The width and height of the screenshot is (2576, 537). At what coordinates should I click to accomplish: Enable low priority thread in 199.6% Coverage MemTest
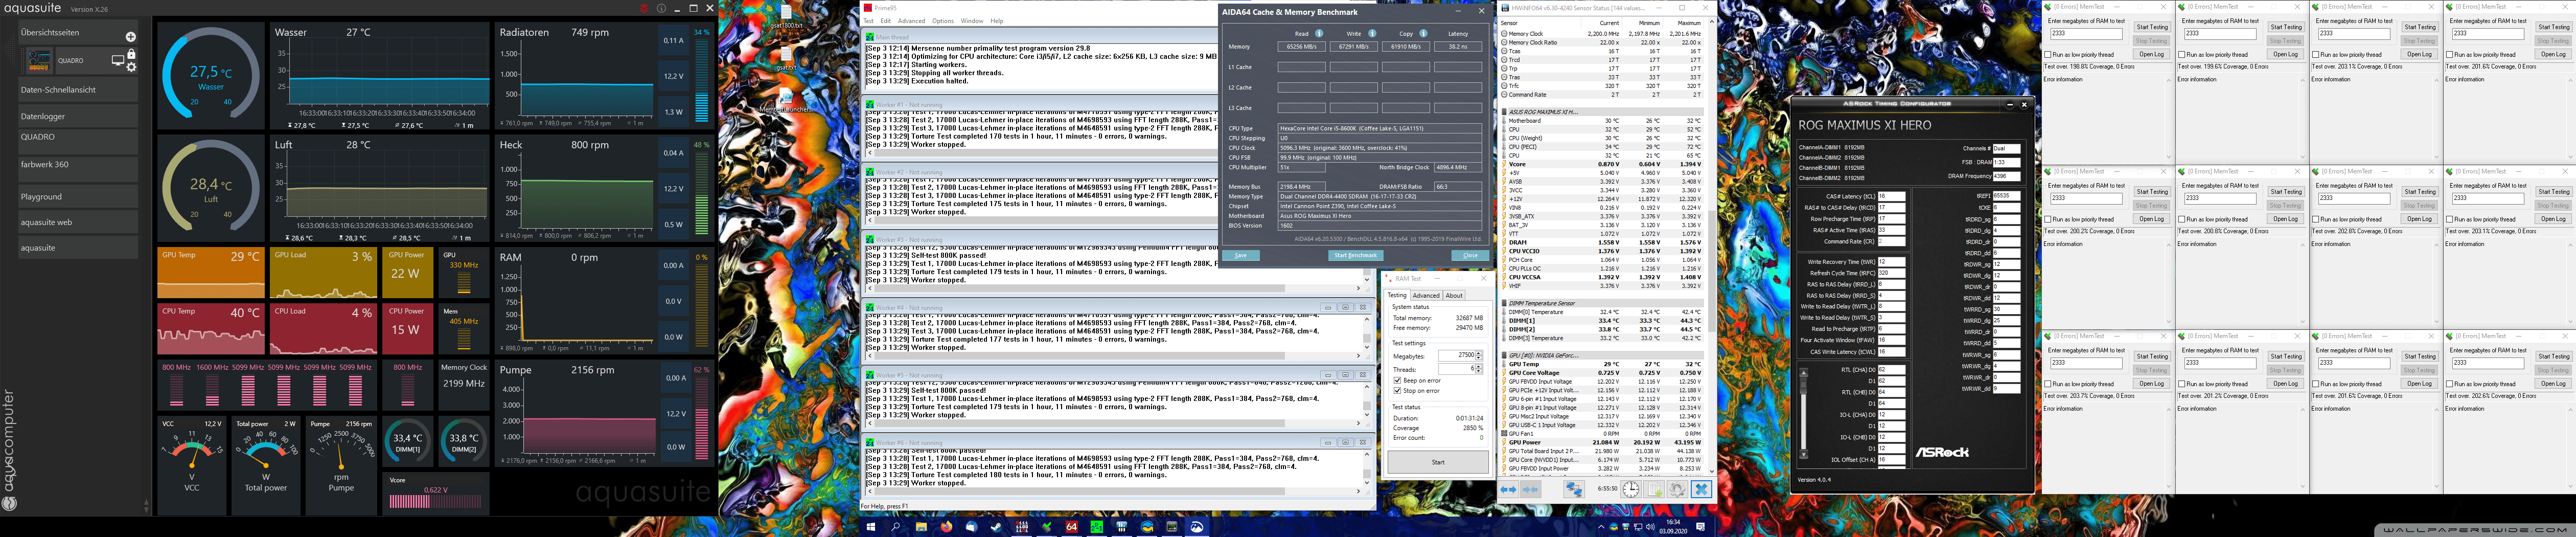2183,55
